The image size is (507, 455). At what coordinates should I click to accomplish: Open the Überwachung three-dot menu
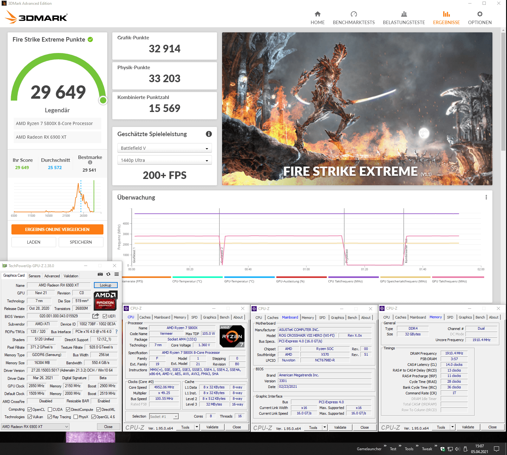click(x=486, y=197)
